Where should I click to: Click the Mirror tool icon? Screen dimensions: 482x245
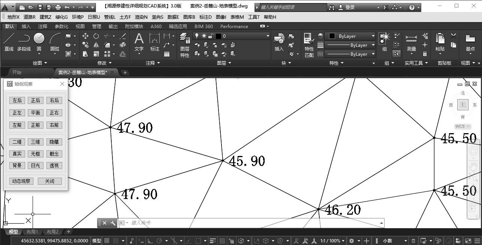[96, 45]
